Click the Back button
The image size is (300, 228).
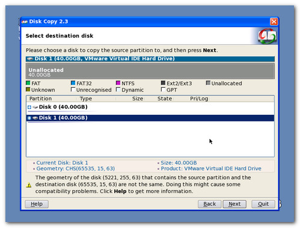pos(210,204)
